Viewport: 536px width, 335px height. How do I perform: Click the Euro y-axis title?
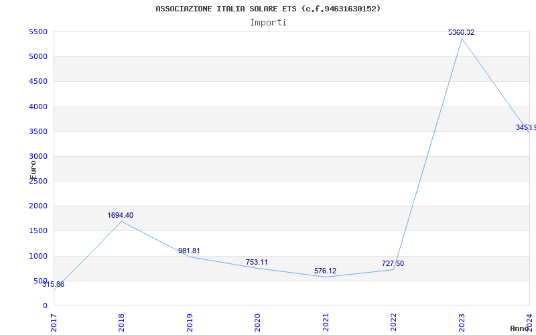tap(33, 170)
